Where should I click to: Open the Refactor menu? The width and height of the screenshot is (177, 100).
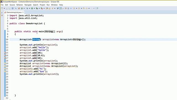point(20,5)
